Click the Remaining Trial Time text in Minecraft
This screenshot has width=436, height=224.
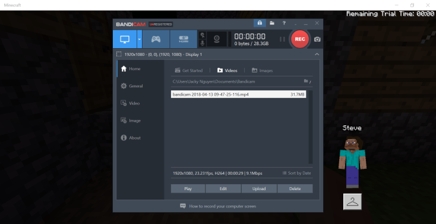click(390, 14)
